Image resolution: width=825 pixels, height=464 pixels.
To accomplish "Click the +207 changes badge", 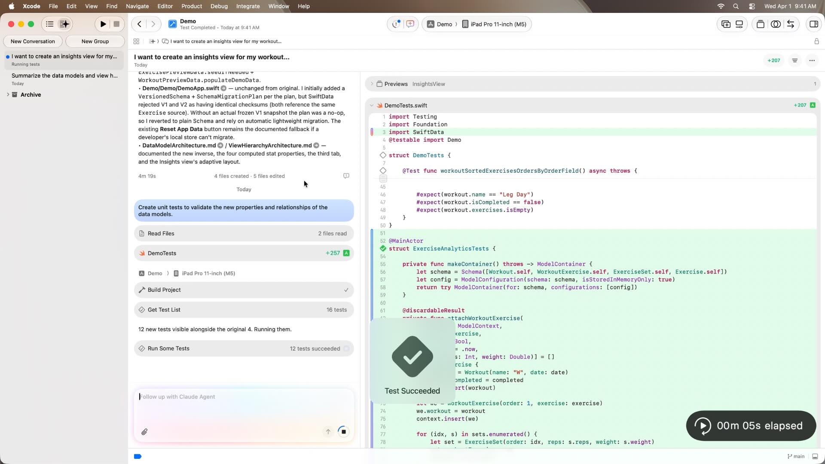I will [774, 61].
